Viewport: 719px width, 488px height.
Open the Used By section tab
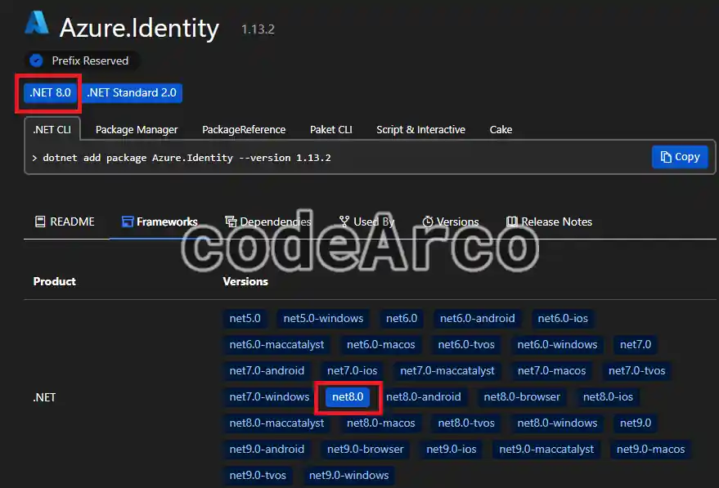[x=366, y=222]
